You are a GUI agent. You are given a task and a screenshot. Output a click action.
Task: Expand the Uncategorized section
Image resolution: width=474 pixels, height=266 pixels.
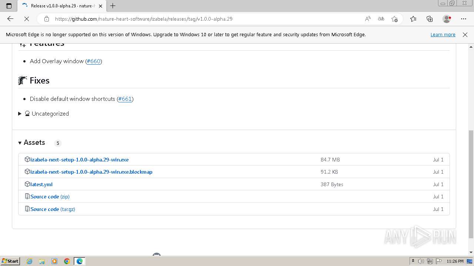pyautogui.click(x=44, y=113)
